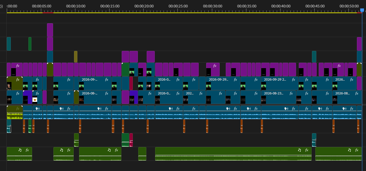Click music note icon on first music clip

(x=20, y=150)
